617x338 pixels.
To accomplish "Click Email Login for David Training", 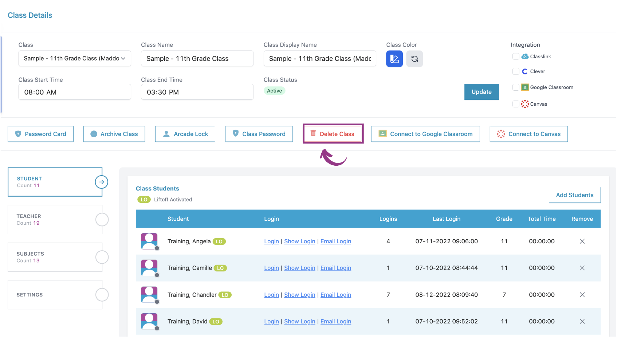I will click(336, 322).
